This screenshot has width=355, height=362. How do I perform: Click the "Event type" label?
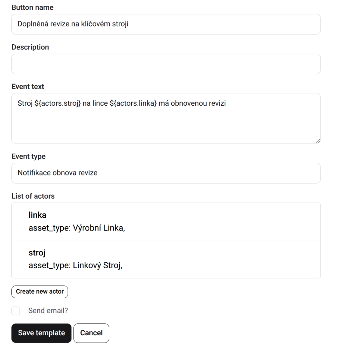(28, 156)
